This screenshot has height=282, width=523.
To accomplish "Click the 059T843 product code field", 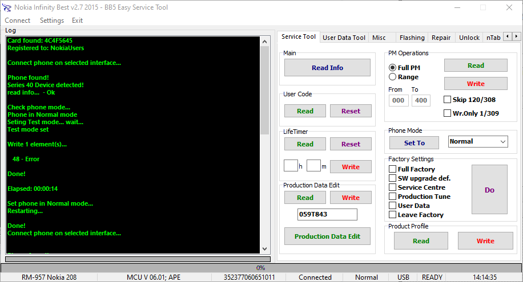I will pos(327,214).
